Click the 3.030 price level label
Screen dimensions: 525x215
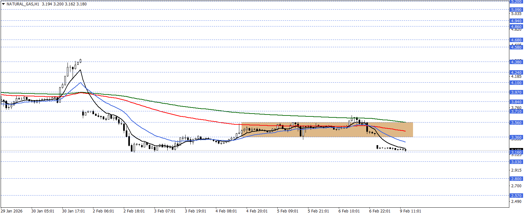coord(516,162)
